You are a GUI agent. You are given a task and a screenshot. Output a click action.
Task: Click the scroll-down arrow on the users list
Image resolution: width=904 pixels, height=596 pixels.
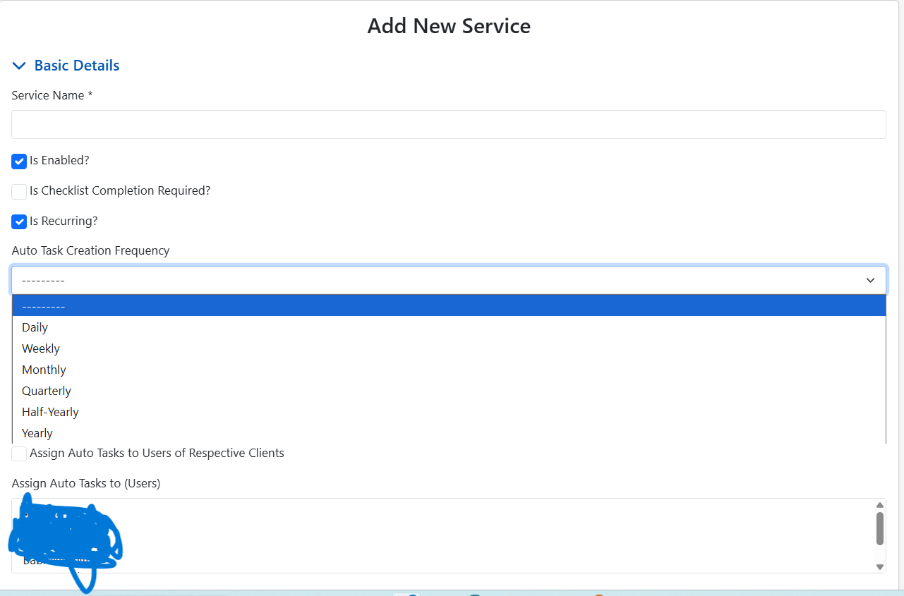click(x=879, y=566)
